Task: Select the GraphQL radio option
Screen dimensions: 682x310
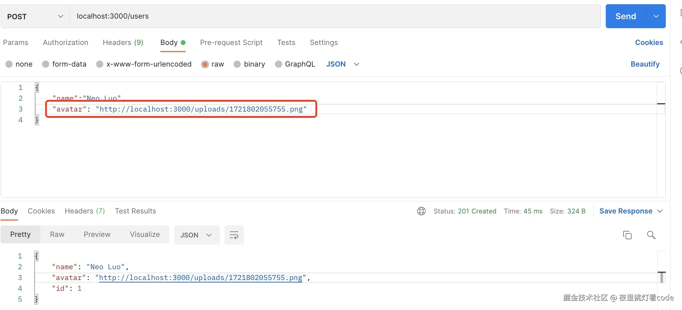Action: point(279,64)
